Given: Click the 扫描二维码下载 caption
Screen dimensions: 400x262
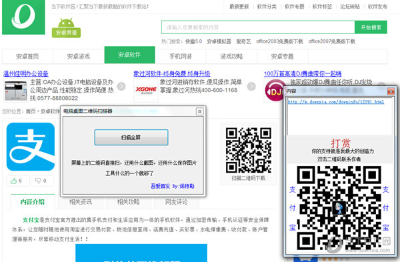Looking at the screenshot, I should [x=249, y=178].
